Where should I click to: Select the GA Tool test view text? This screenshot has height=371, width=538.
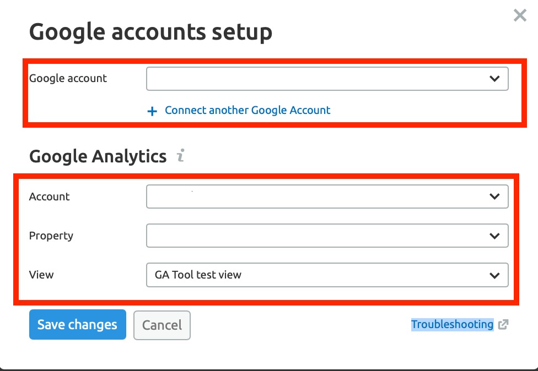(198, 275)
